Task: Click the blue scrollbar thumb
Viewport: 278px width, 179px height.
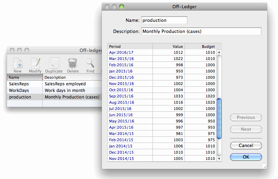Action: coord(219,119)
